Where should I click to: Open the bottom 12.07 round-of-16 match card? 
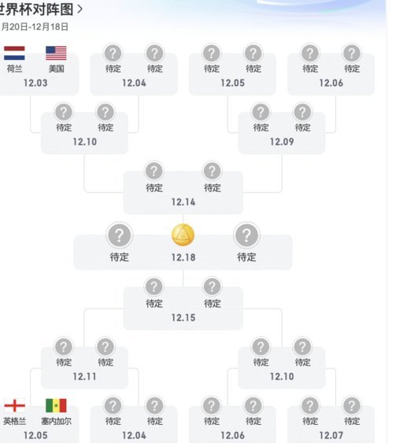click(331, 424)
